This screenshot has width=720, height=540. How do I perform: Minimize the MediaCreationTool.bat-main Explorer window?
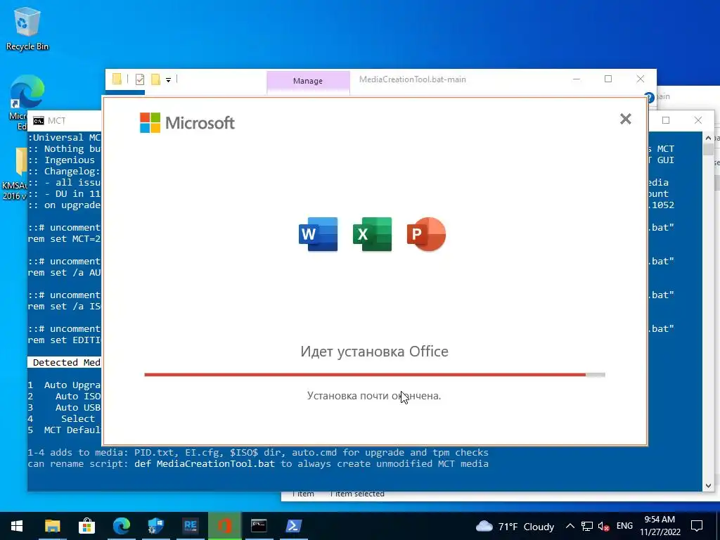coord(577,79)
